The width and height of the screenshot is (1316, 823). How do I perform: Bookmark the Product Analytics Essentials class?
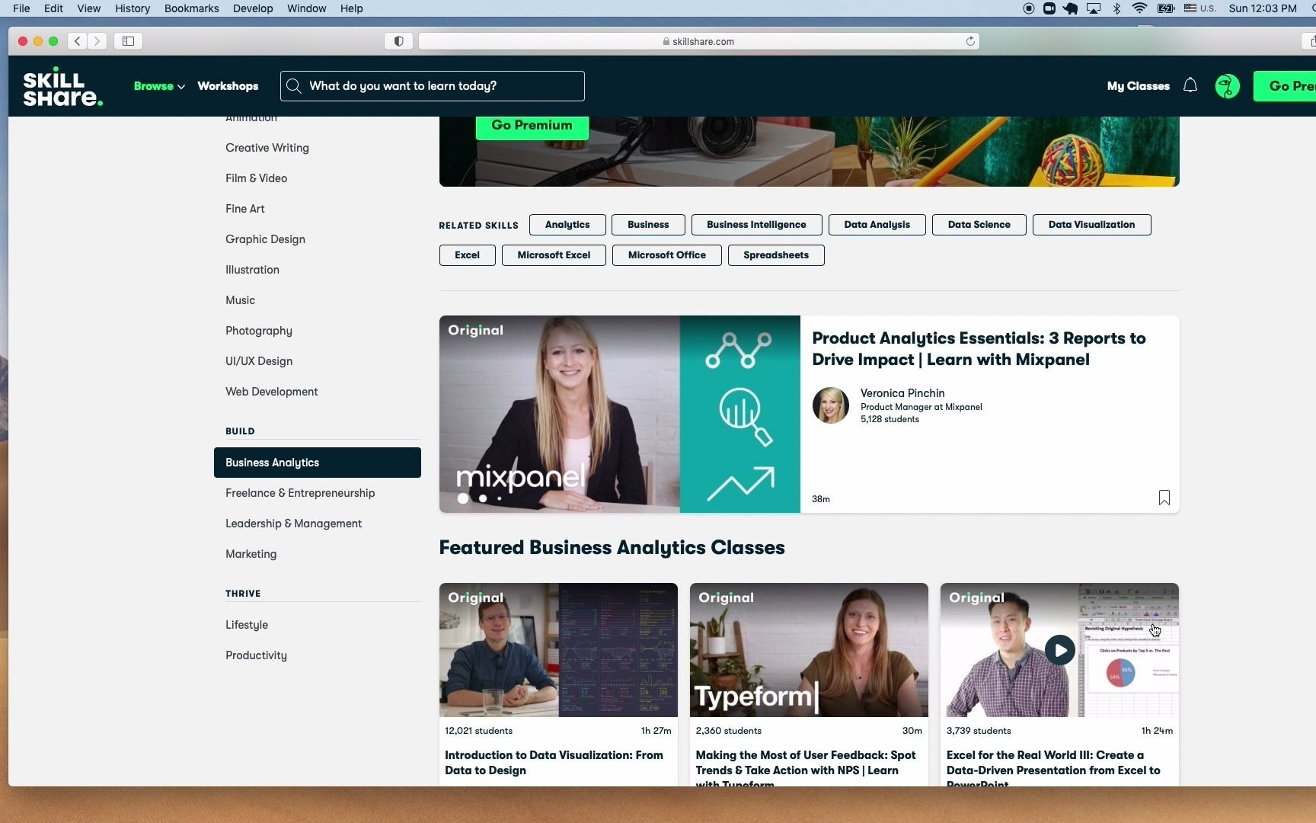click(x=1164, y=498)
